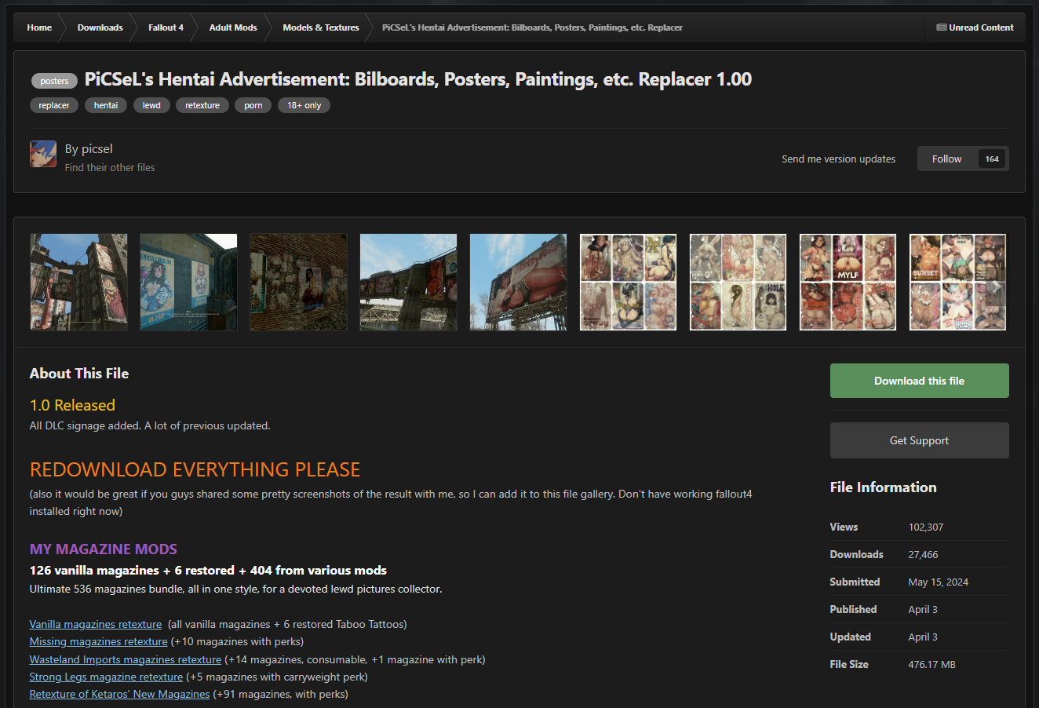
Task: Open the poster collage thumbnail labeled MYLF
Action: [848, 282]
